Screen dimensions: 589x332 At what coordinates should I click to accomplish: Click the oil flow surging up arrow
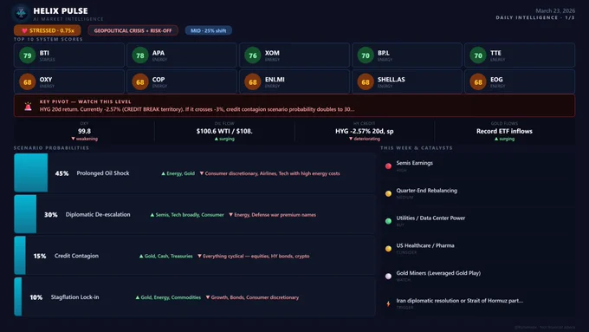pos(217,139)
